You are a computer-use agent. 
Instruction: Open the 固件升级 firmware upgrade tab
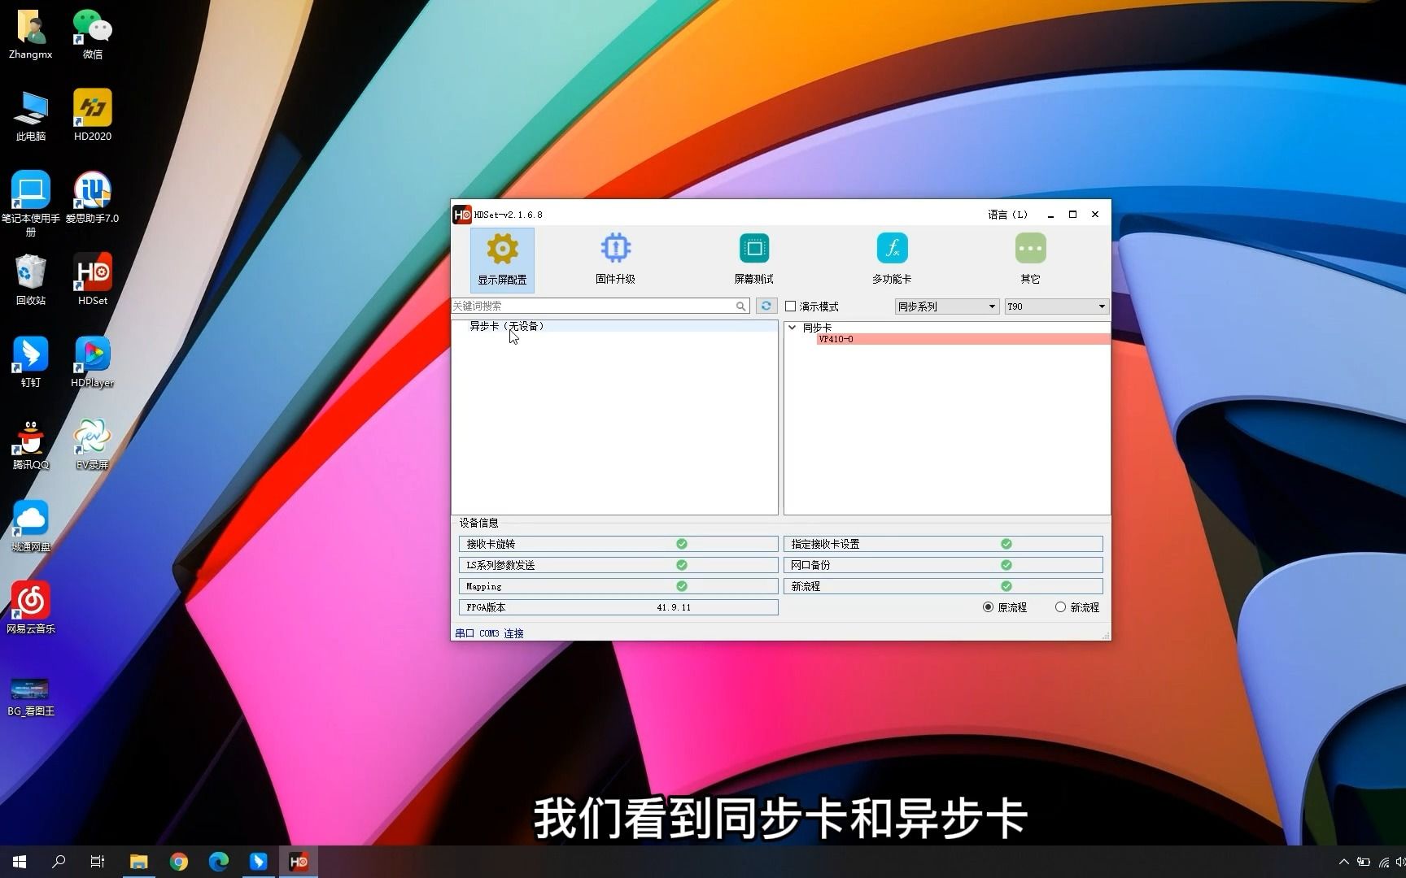[x=615, y=259]
